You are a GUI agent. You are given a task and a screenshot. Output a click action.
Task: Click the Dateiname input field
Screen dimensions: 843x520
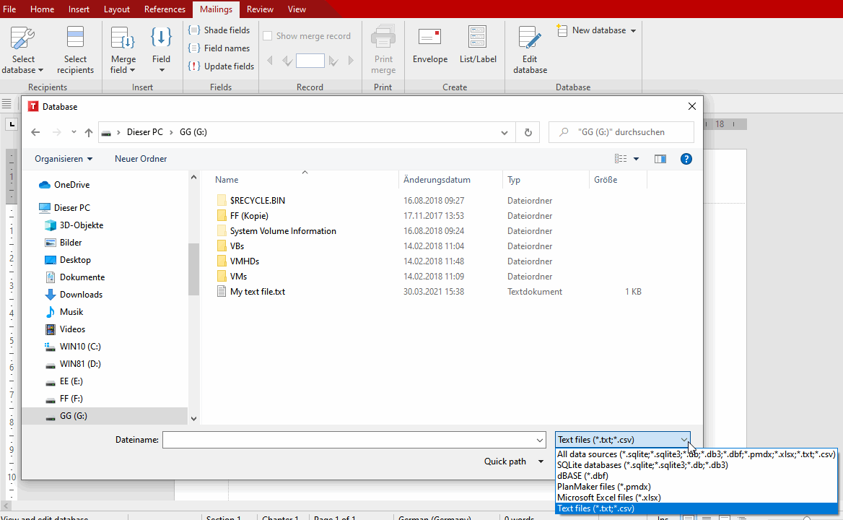pos(348,440)
